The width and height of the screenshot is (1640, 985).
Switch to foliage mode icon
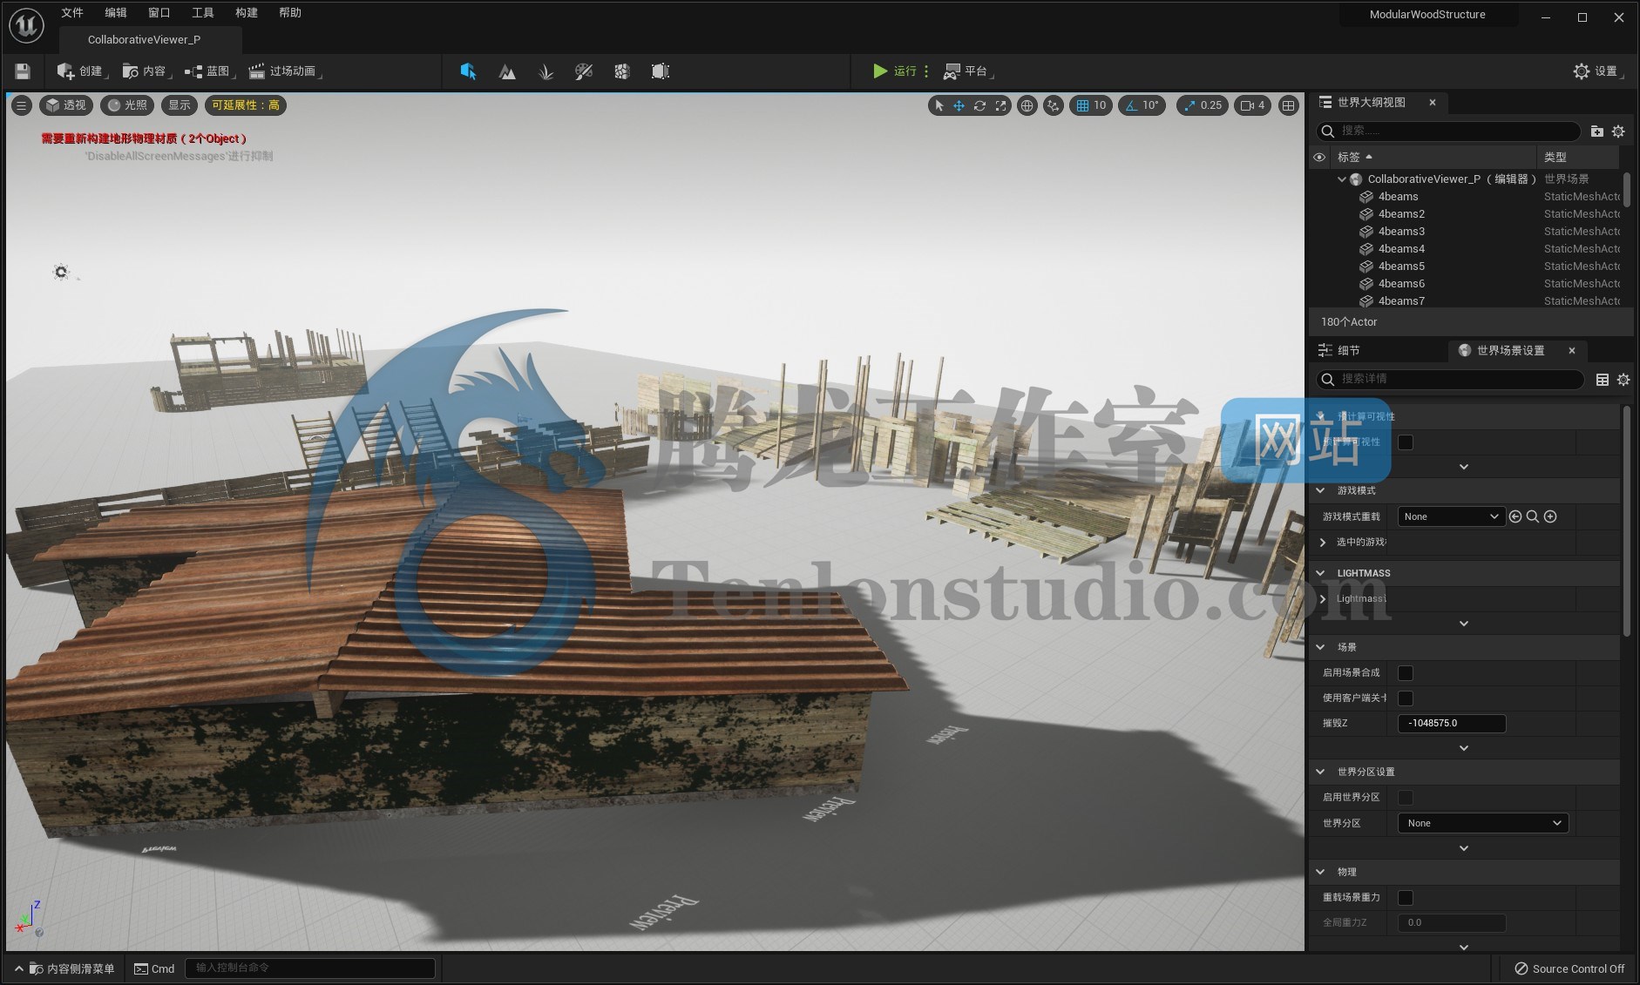pos(546,71)
